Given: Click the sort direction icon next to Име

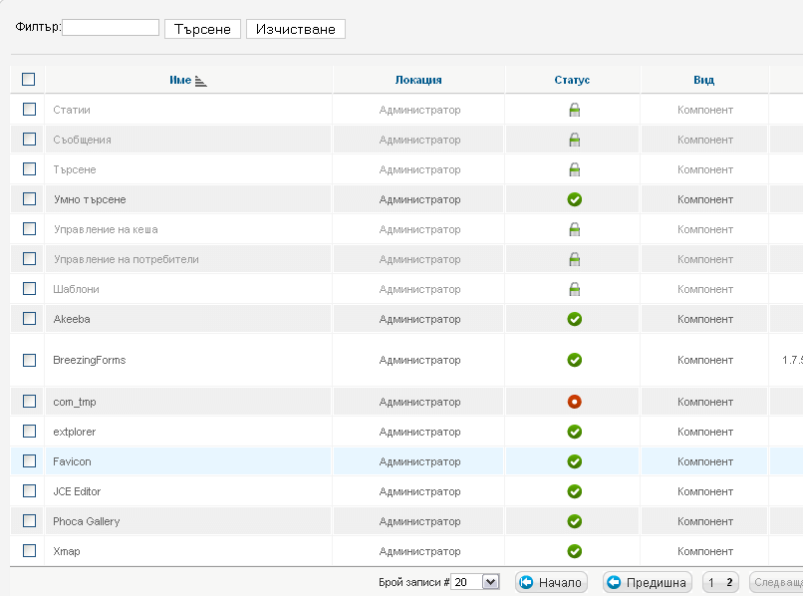Looking at the screenshot, I should point(201,81).
